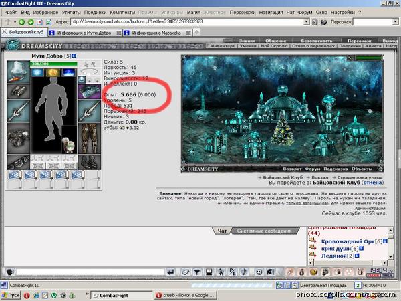Switch to Системные сообщения chat tab
The height and width of the screenshot is (301, 401).
(x=264, y=231)
